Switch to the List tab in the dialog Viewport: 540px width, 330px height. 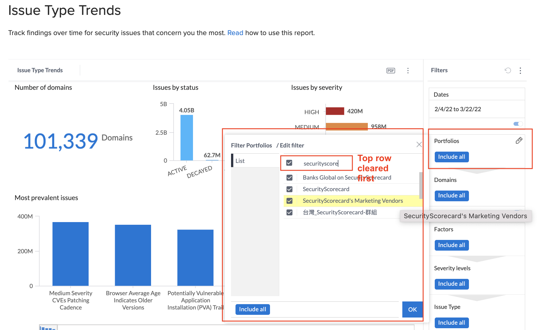240,161
